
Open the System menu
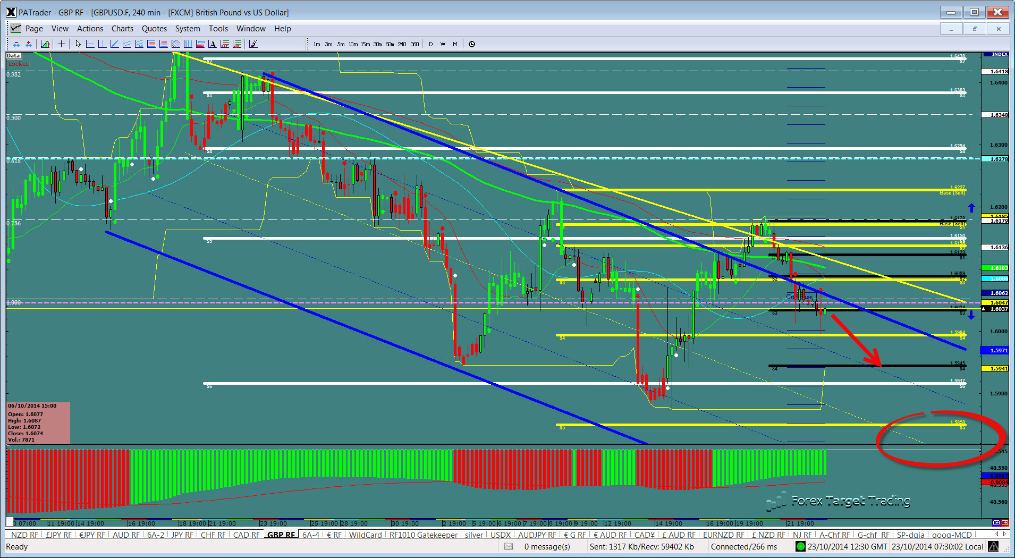click(x=188, y=29)
